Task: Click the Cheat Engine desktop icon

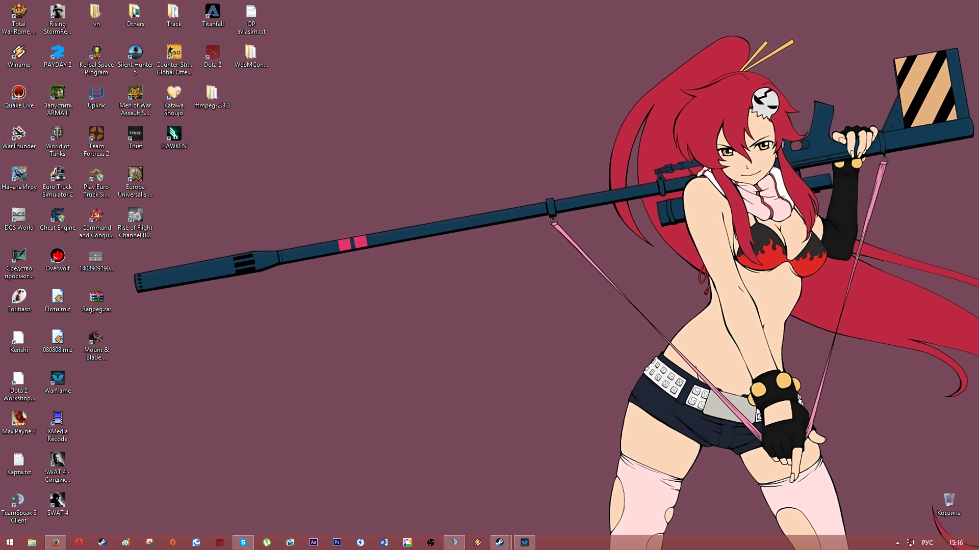Action: (58, 216)
